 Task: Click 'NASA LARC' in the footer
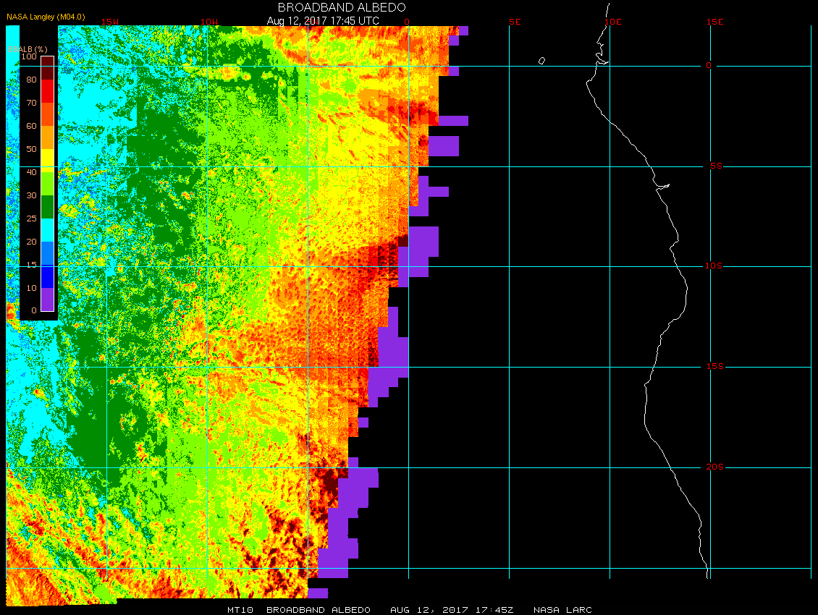point(562,610)
